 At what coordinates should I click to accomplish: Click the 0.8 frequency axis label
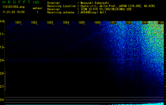click(x=2, y=73)
